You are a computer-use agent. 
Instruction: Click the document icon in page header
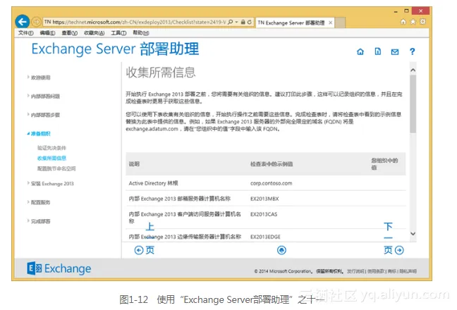pos(378,51)
